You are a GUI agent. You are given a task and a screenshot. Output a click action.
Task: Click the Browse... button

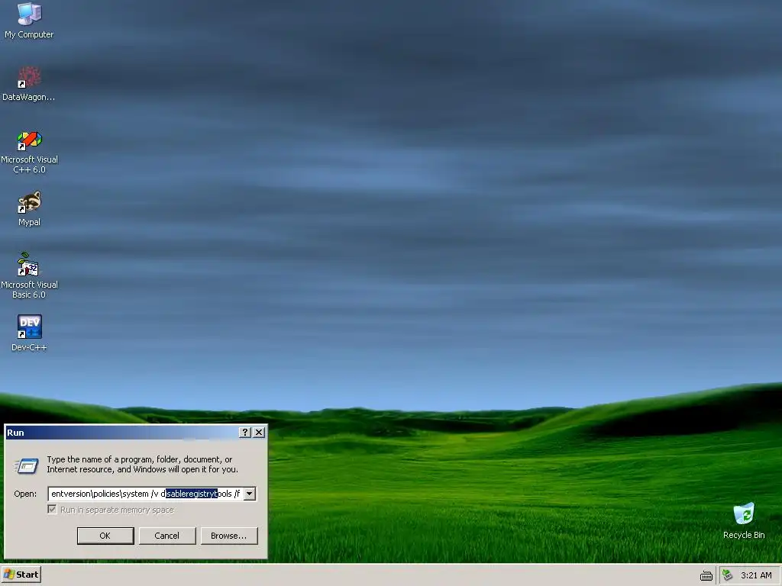(229, 536)
